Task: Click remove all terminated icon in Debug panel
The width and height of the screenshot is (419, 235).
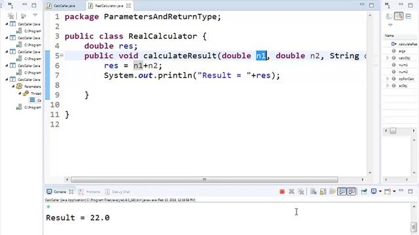Action: [10, 16]
